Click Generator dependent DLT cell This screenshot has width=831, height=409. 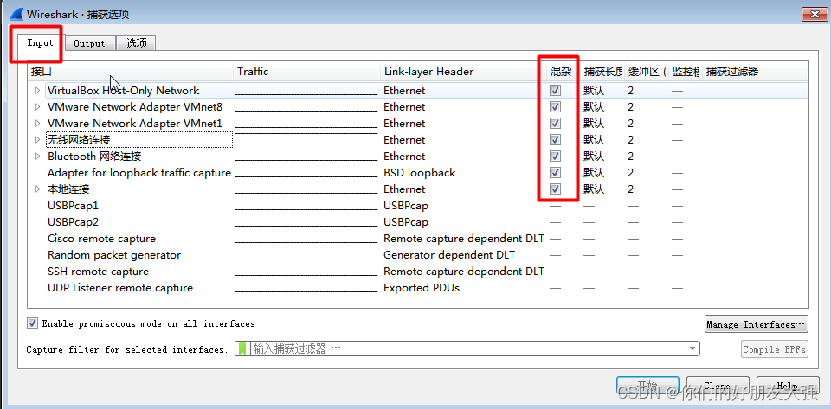pyautogui.click(x=449, y=255)
